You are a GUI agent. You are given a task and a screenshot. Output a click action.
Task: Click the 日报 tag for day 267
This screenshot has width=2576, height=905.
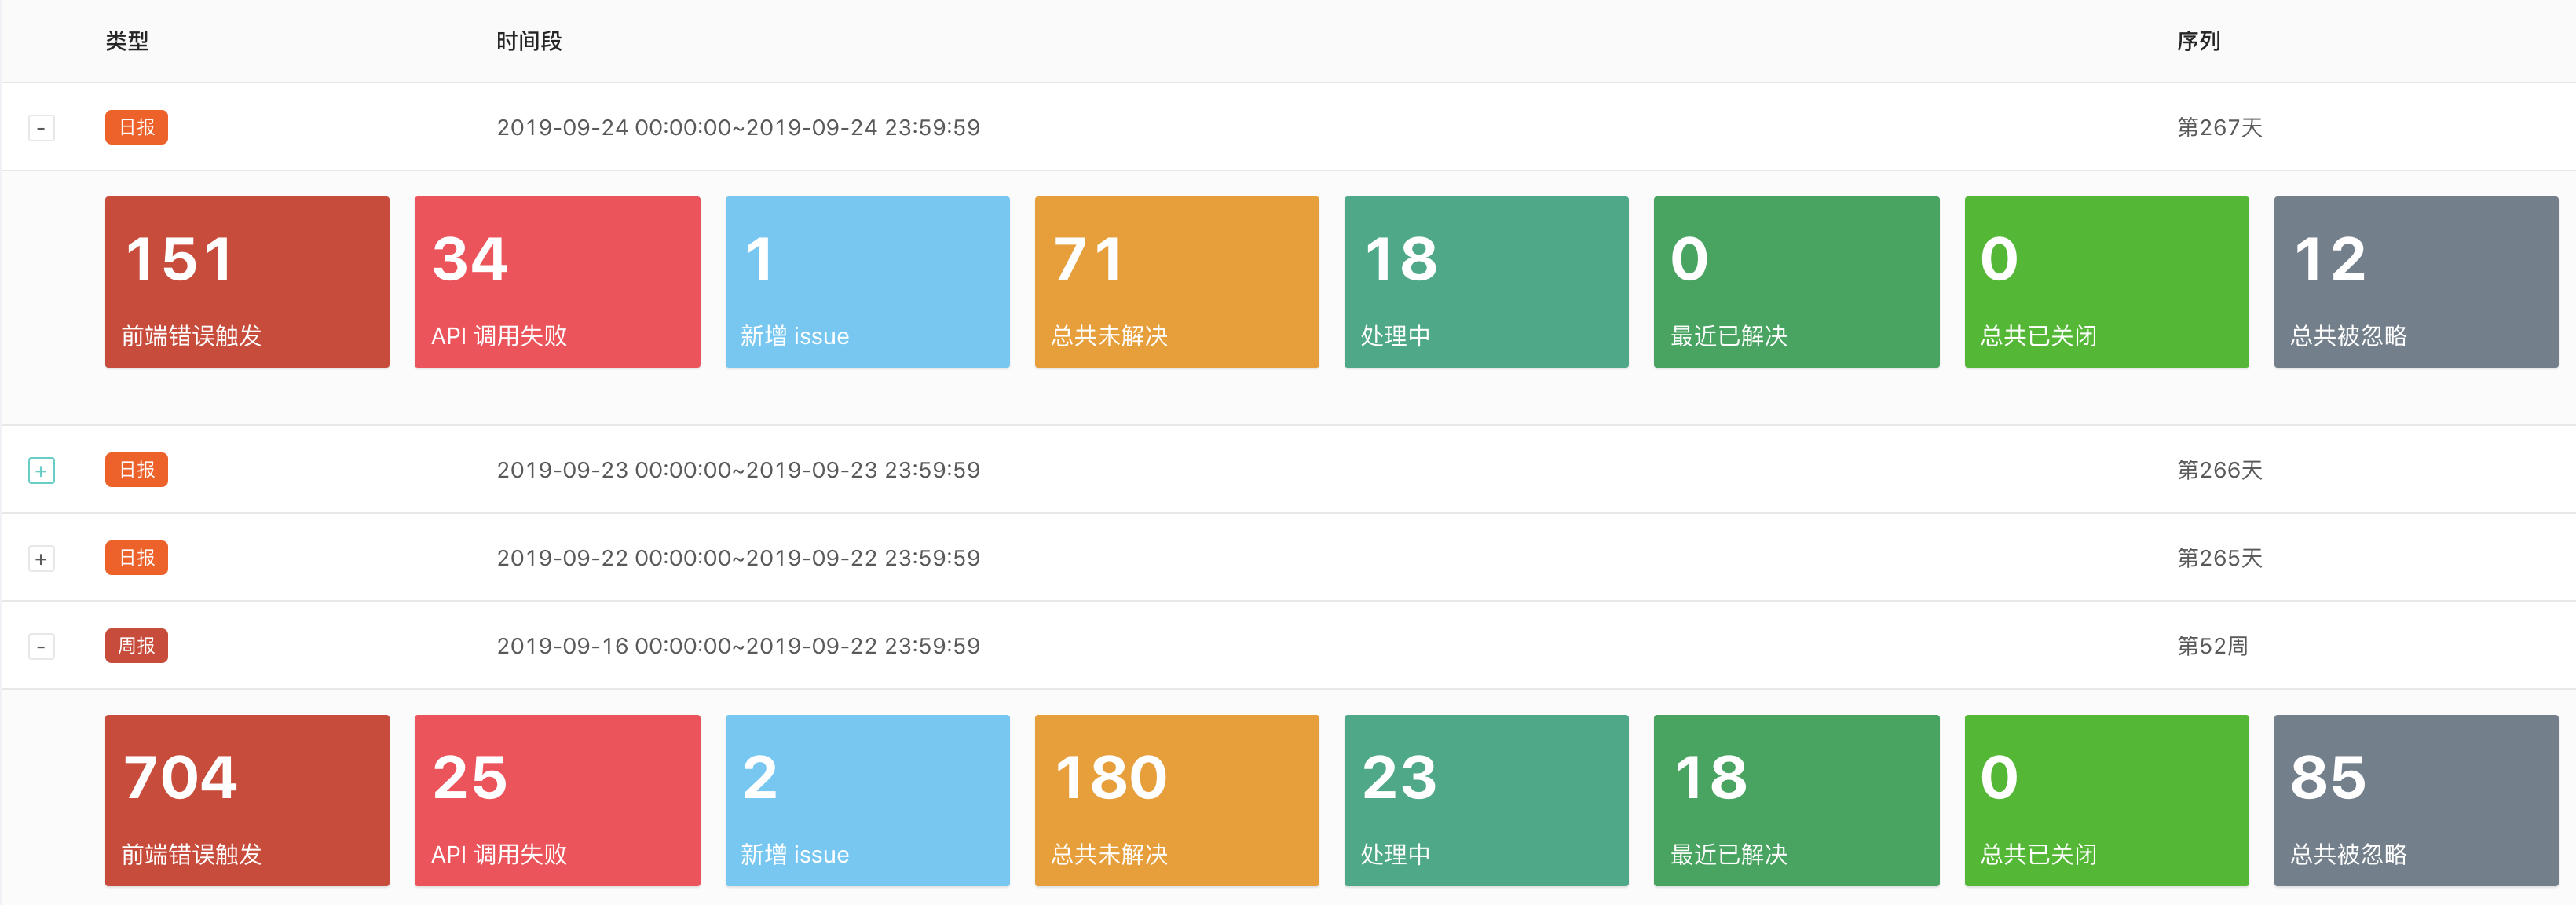tap(136, 127)
